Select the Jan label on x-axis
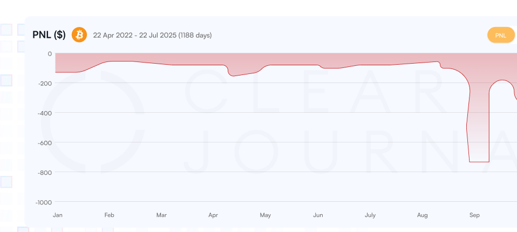The width and height of the screenshot is (517, 232). click(58, 215)
